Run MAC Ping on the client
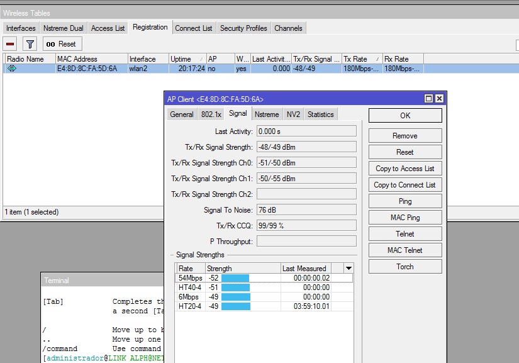 tap(405, 218)
